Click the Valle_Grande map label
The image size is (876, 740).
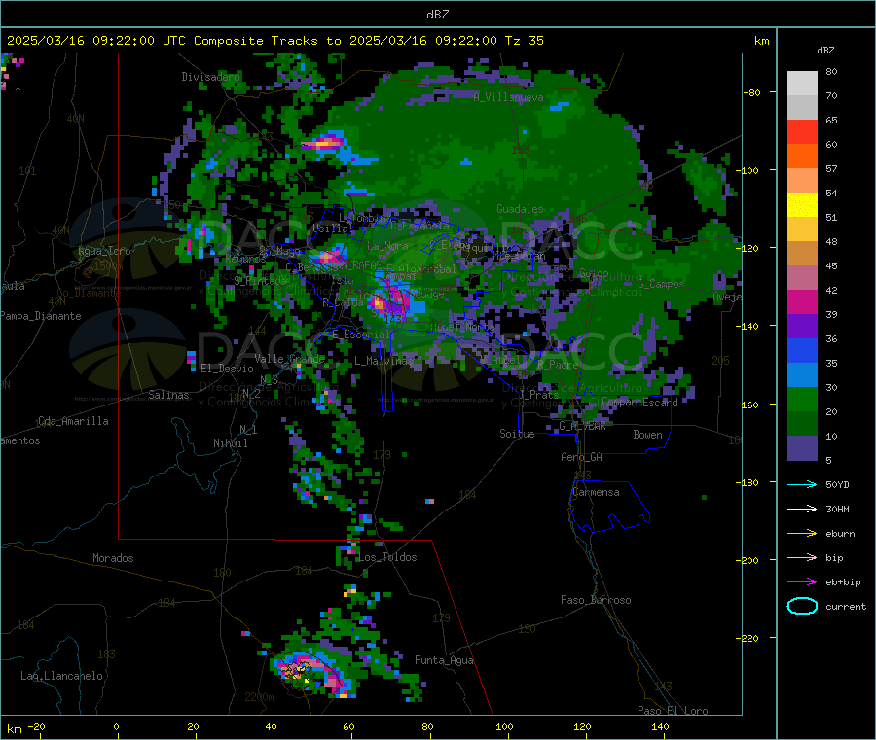coord(289,359)
